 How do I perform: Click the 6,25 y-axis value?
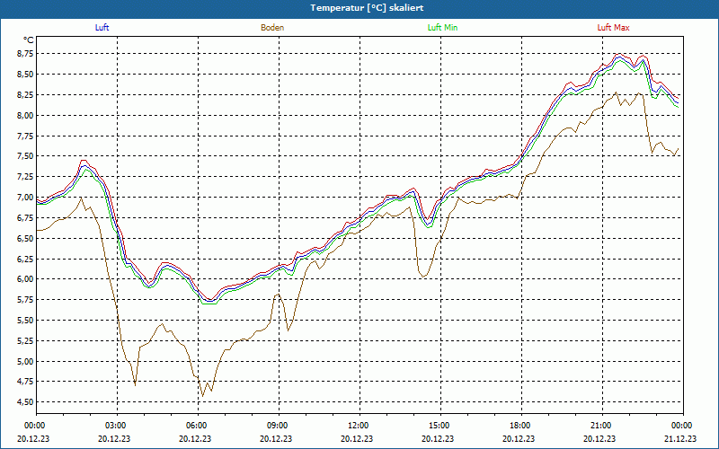coord(24,259)
